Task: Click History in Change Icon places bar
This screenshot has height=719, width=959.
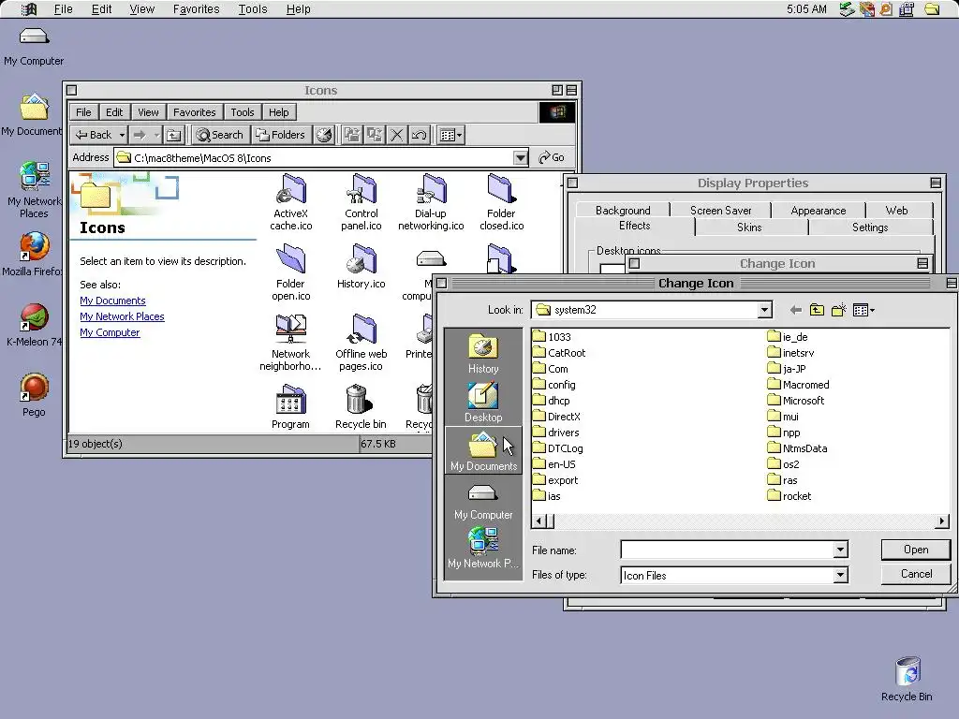Action: (483, 353)
